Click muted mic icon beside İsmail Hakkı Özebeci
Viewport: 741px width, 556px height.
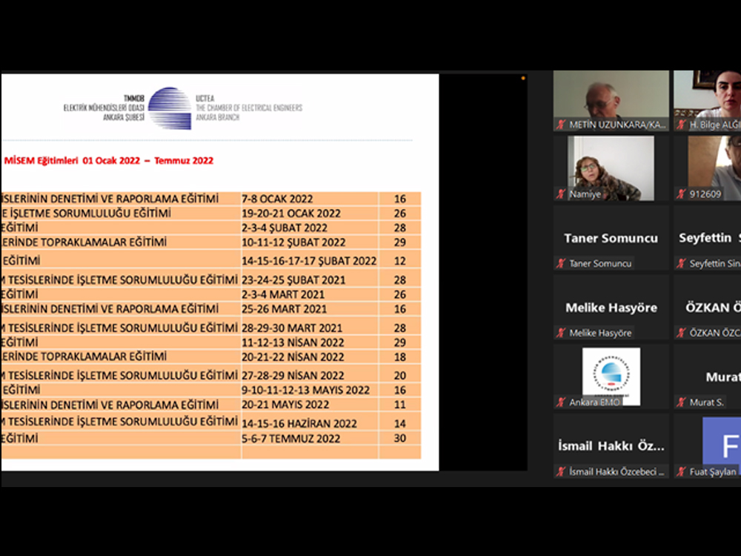click(x=561, y=471)
